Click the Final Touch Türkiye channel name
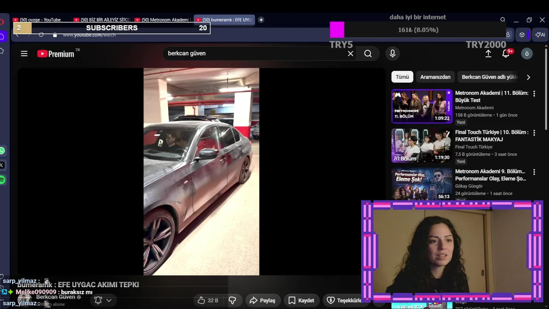Viewport: 549px width, 309px height. click(474, 147)
